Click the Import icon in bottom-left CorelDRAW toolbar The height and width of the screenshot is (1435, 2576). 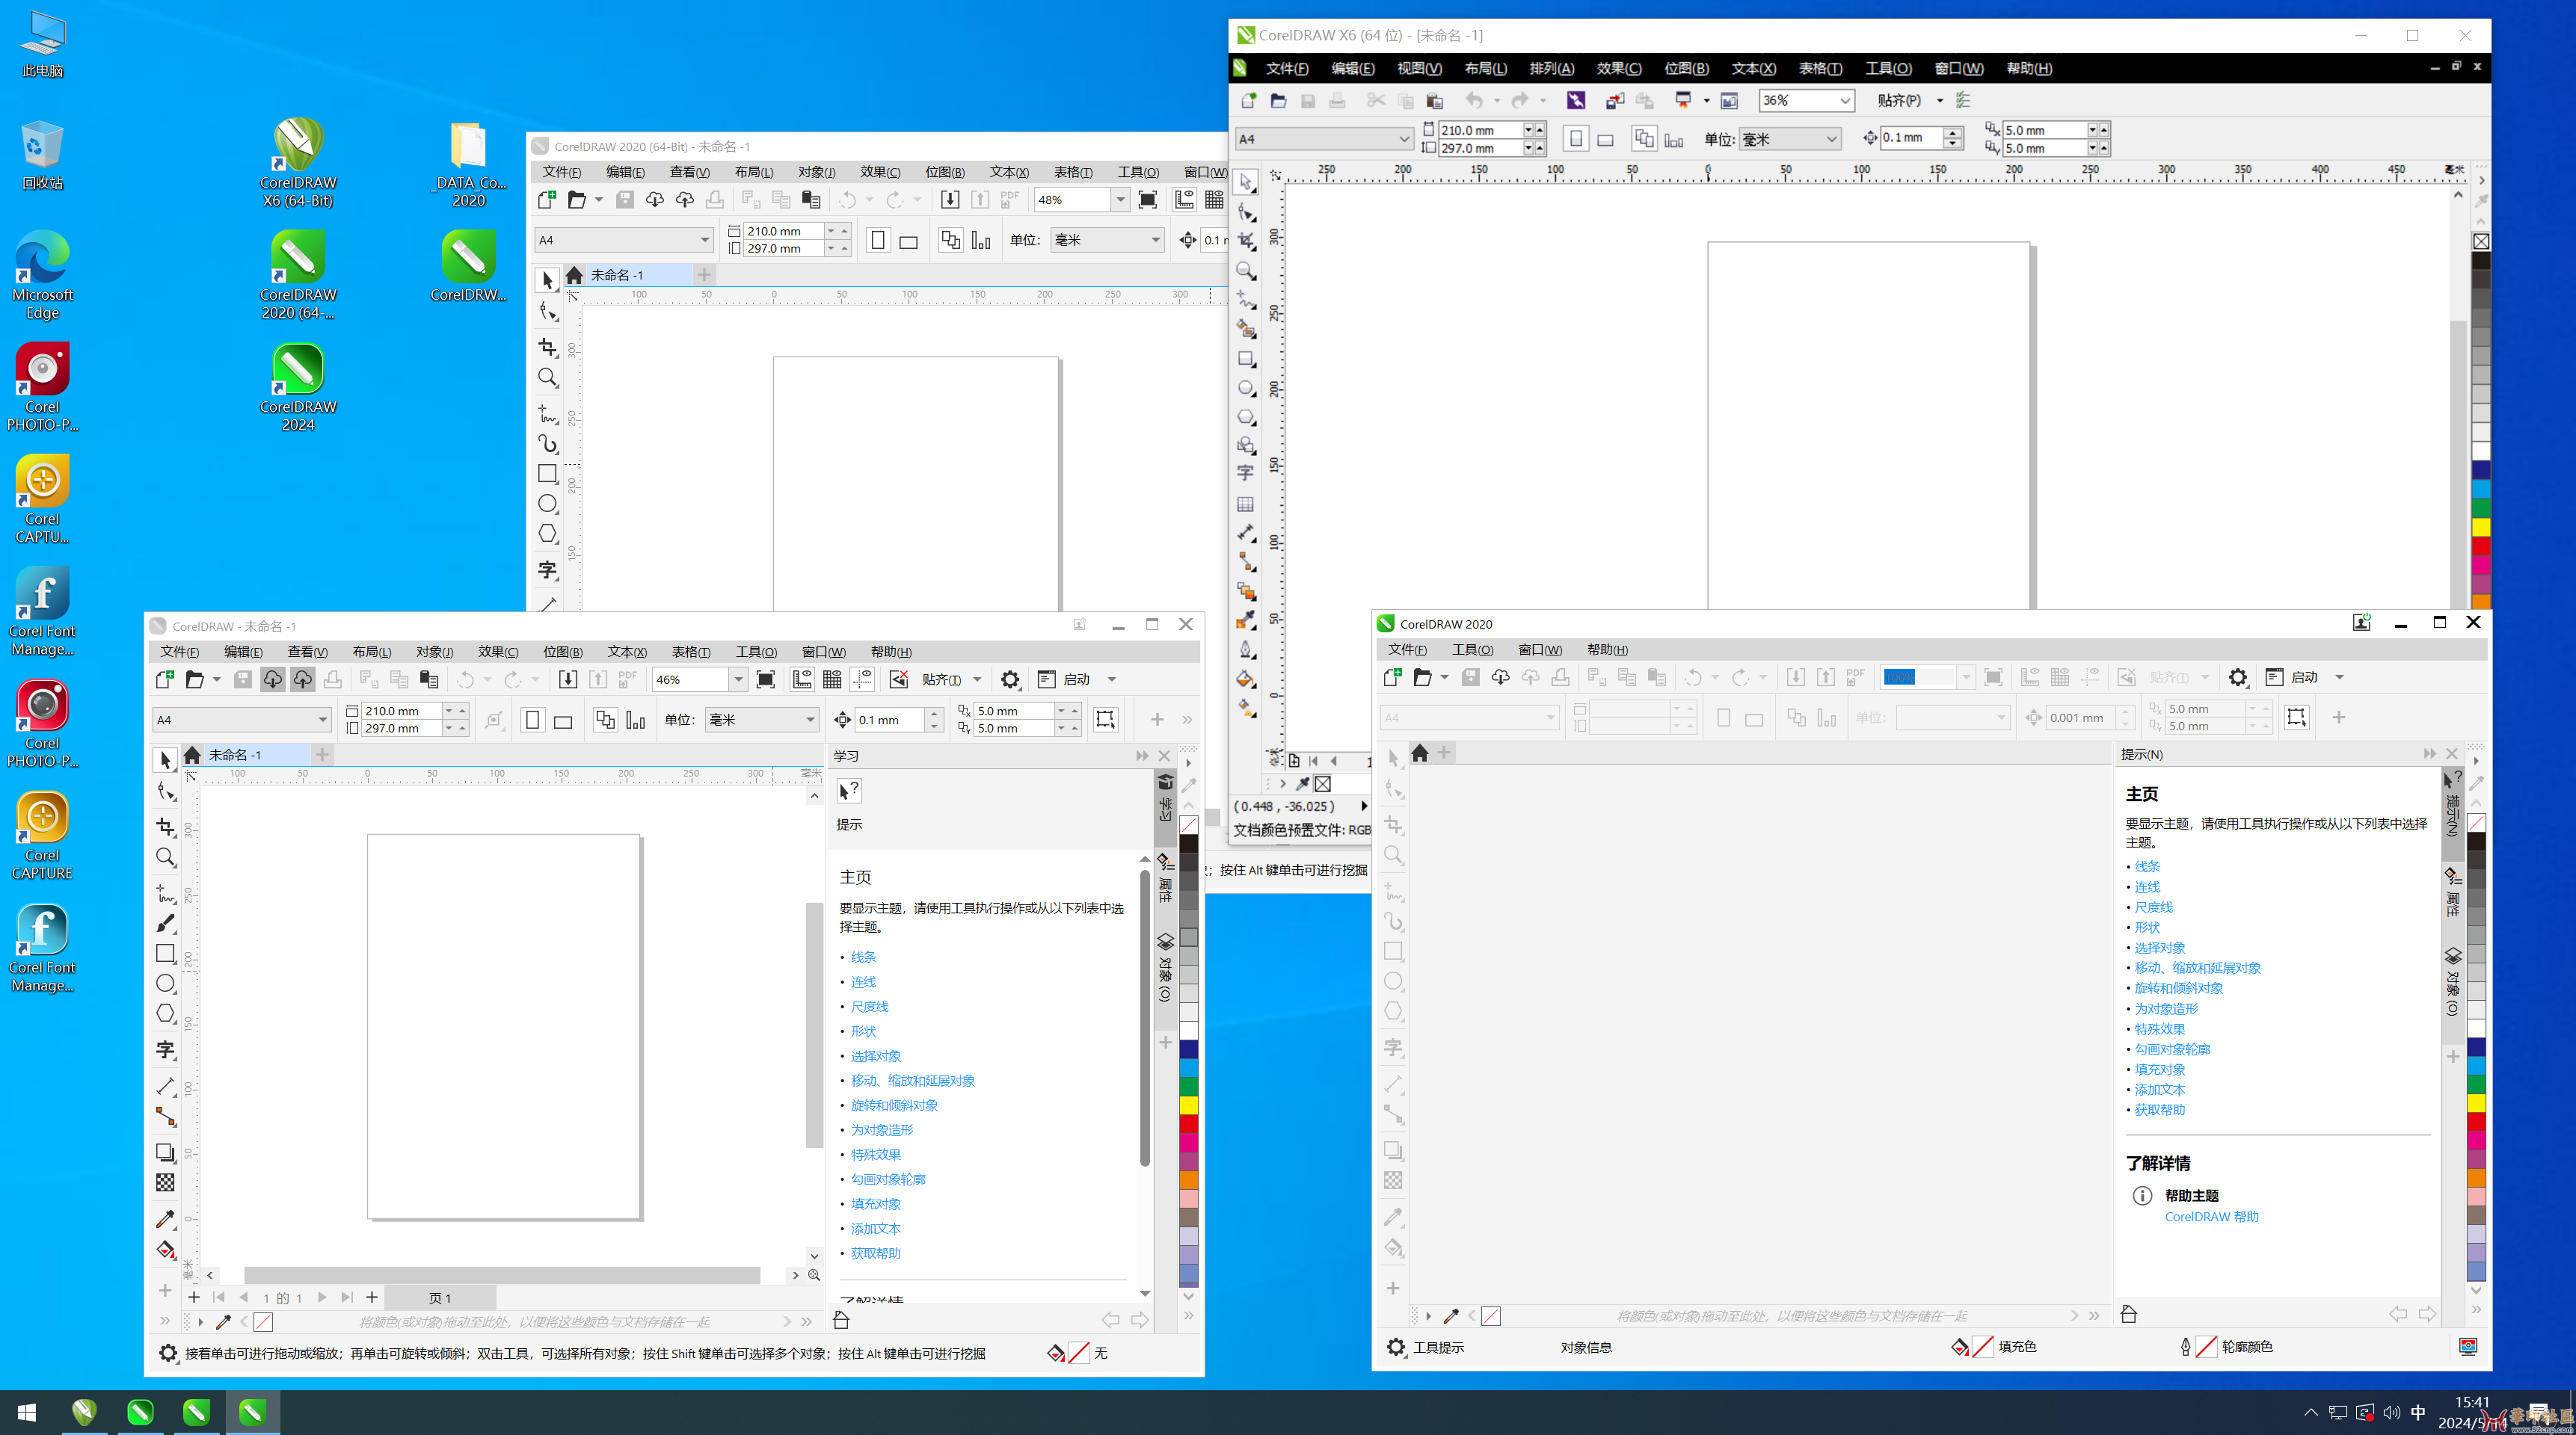coord(567,679)
